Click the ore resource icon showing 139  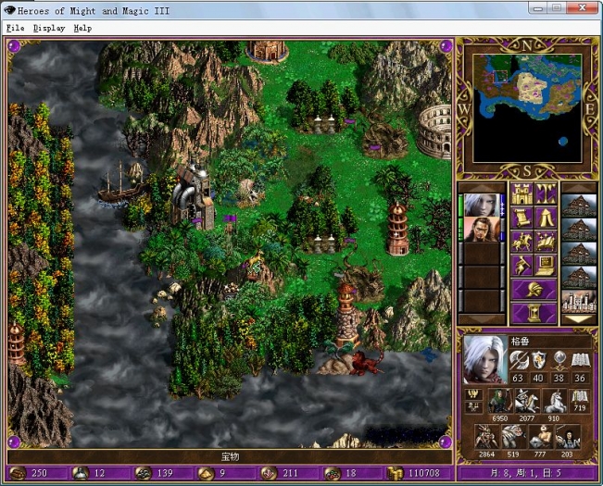pos(143,473)
